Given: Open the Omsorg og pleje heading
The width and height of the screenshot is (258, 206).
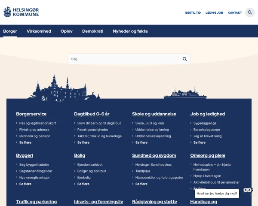Looking at the screenshot, I should point(208,155).
